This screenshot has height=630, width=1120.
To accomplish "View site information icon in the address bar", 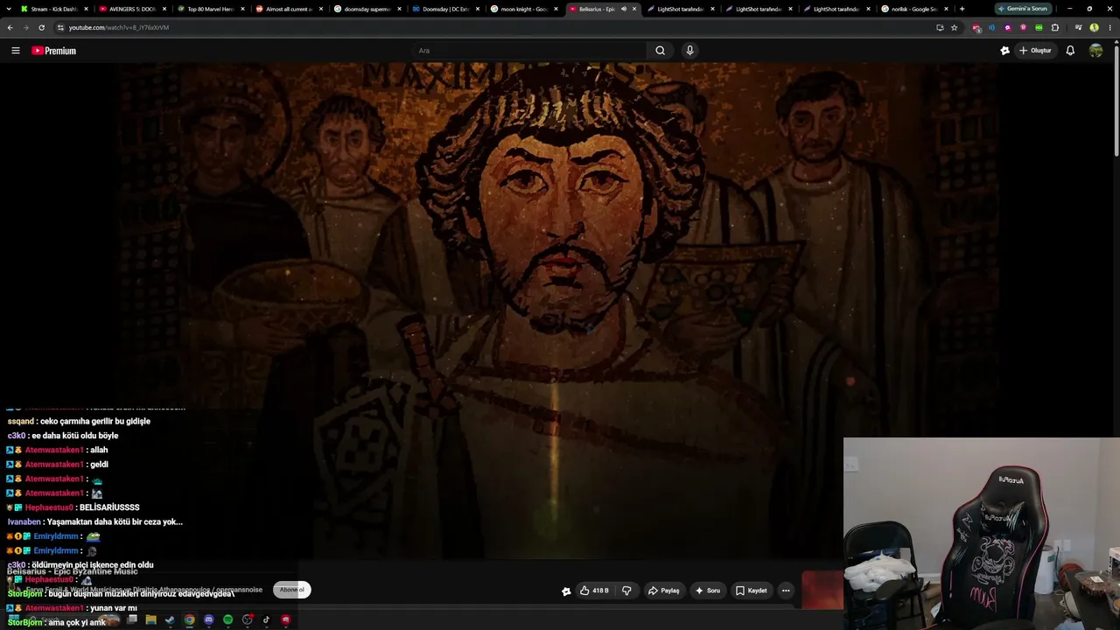I will tap(60, 27).
